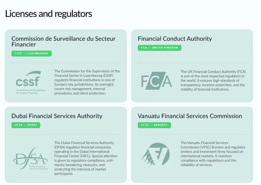This screenshot has width=261, height=185.
Task: Click the Licenses and regulators page heading
Action: (49, 14)
